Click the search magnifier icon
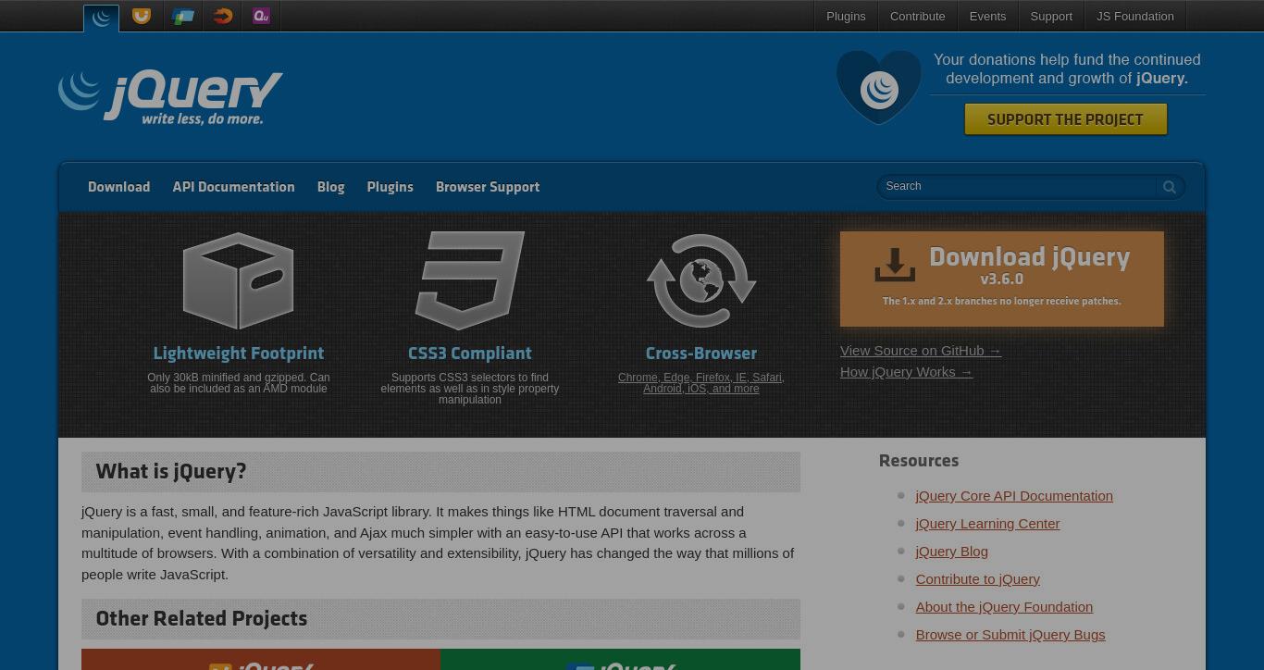Image resolution: width=1264 pixels, height=670 pixels. pyautogui.click(x=1170, y=187)
